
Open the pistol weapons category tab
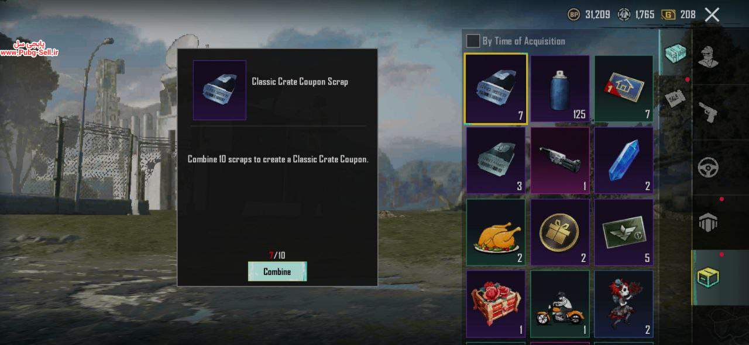click(x=709, y=111)
